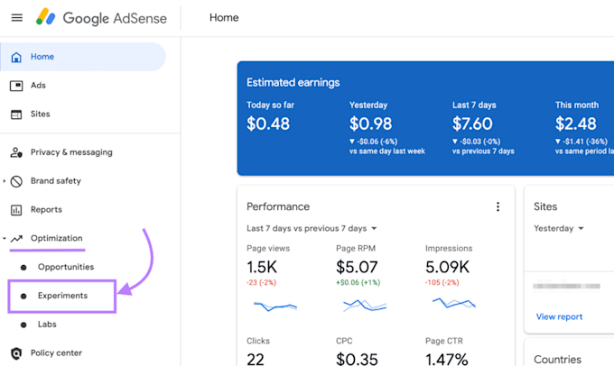Click the Performance card title

tap(278, 206)
